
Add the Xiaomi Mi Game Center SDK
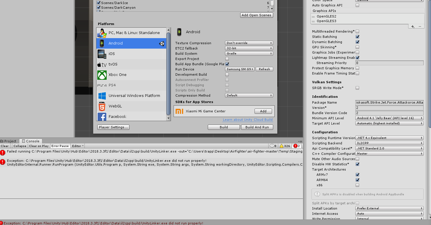click(263, 111)
